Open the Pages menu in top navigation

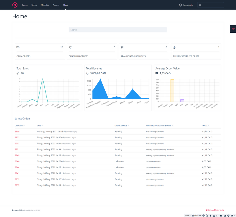click(25, 5)
